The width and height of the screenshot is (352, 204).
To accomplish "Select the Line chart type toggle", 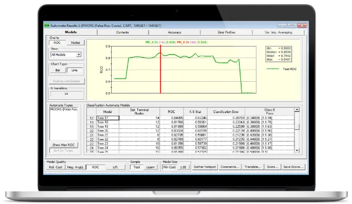I will pos(75,70).
